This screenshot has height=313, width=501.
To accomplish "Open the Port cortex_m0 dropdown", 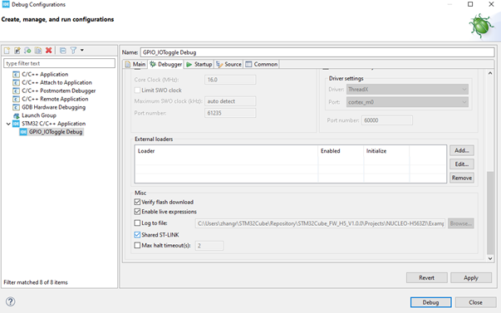I will 407,102.
